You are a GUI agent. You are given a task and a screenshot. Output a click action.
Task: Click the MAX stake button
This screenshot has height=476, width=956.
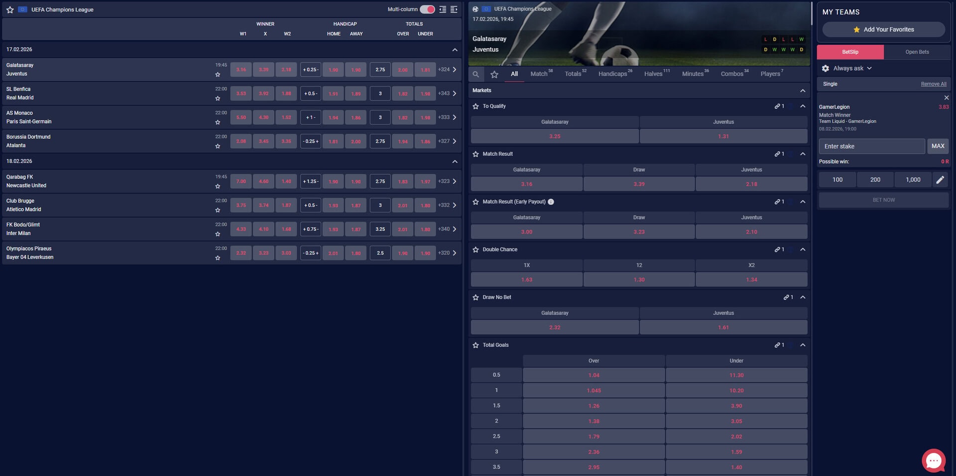(938, 146)
